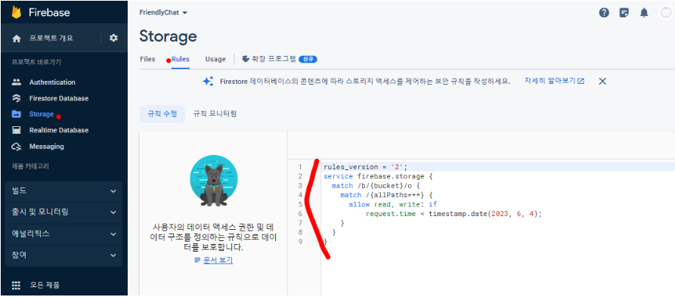The image size is (675, 297).
Task: Click the document icon before 문서 보기
Action: tap(197, 260)
